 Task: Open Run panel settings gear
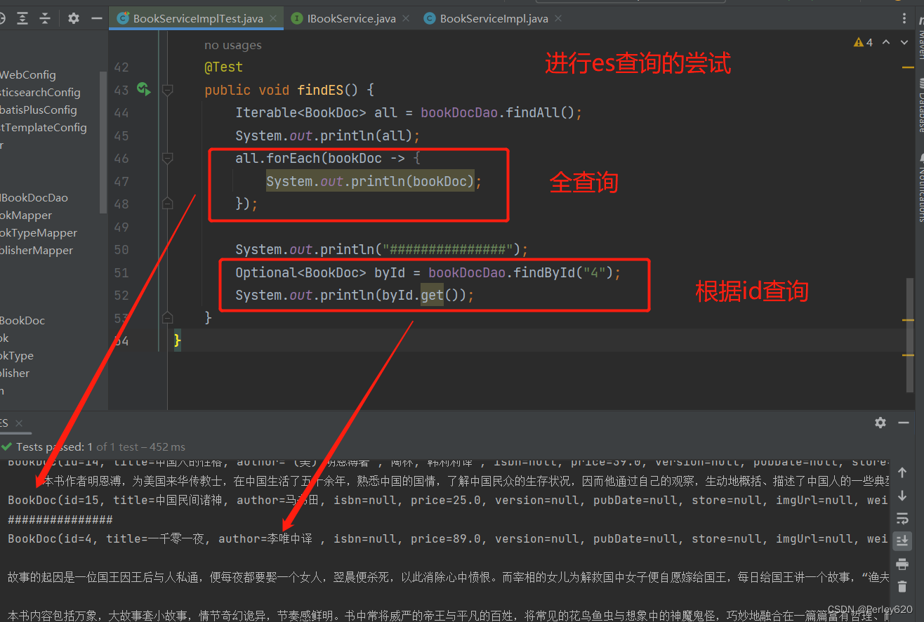(880, 423)
